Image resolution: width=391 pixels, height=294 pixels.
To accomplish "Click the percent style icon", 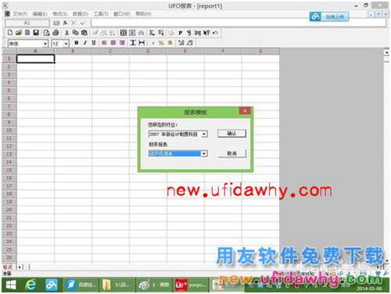I will pos(161,43).
